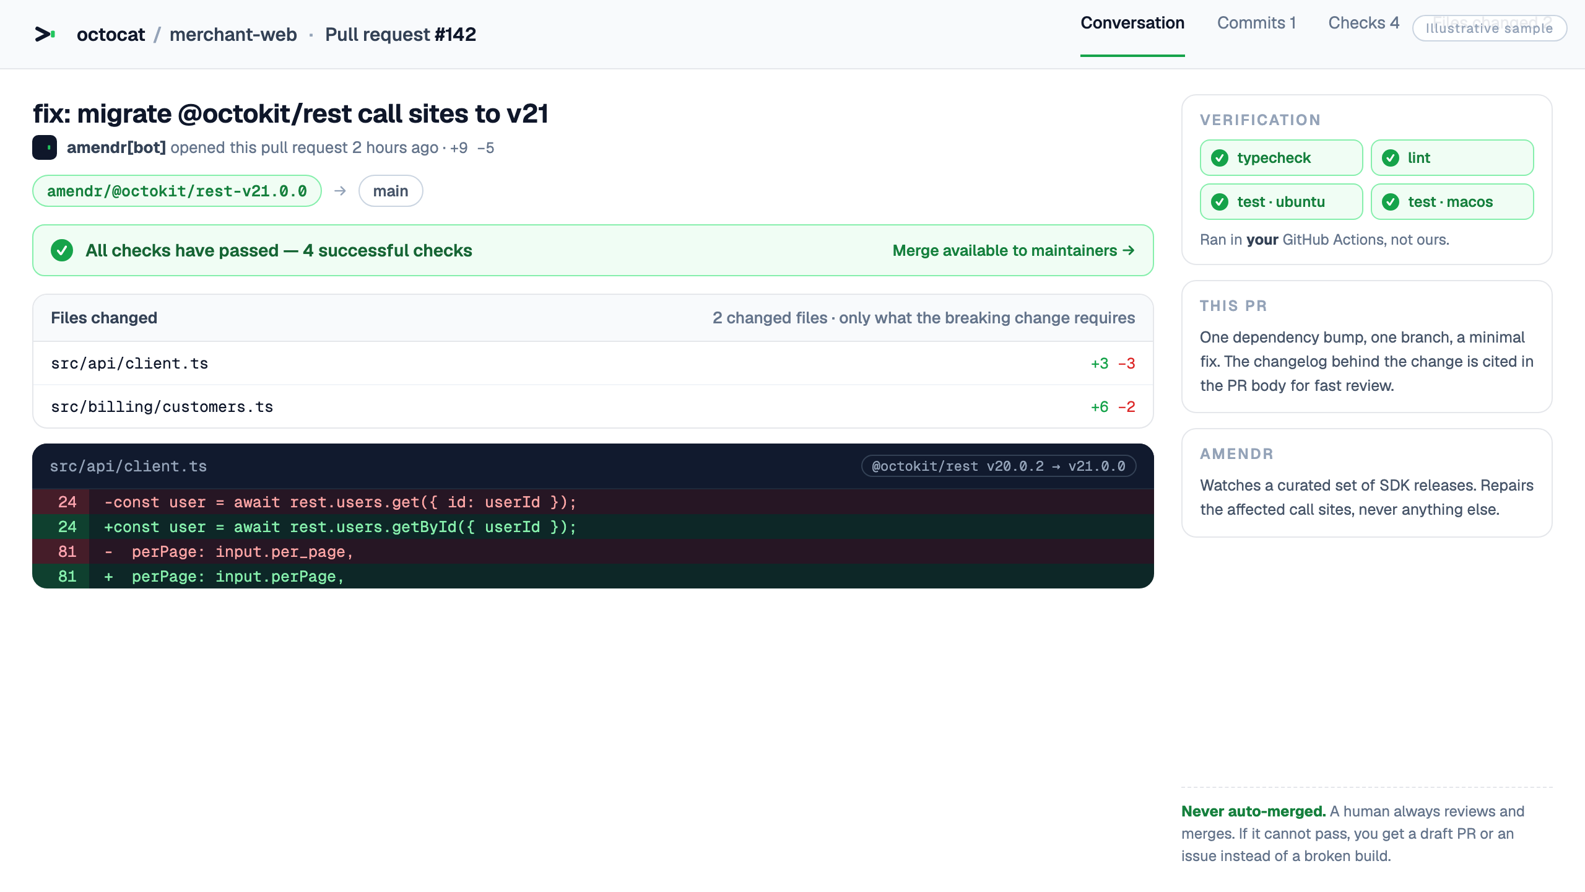1585x892 pixels.
Task: Click the arrow between the branch pills
Action: click(340, 191)
